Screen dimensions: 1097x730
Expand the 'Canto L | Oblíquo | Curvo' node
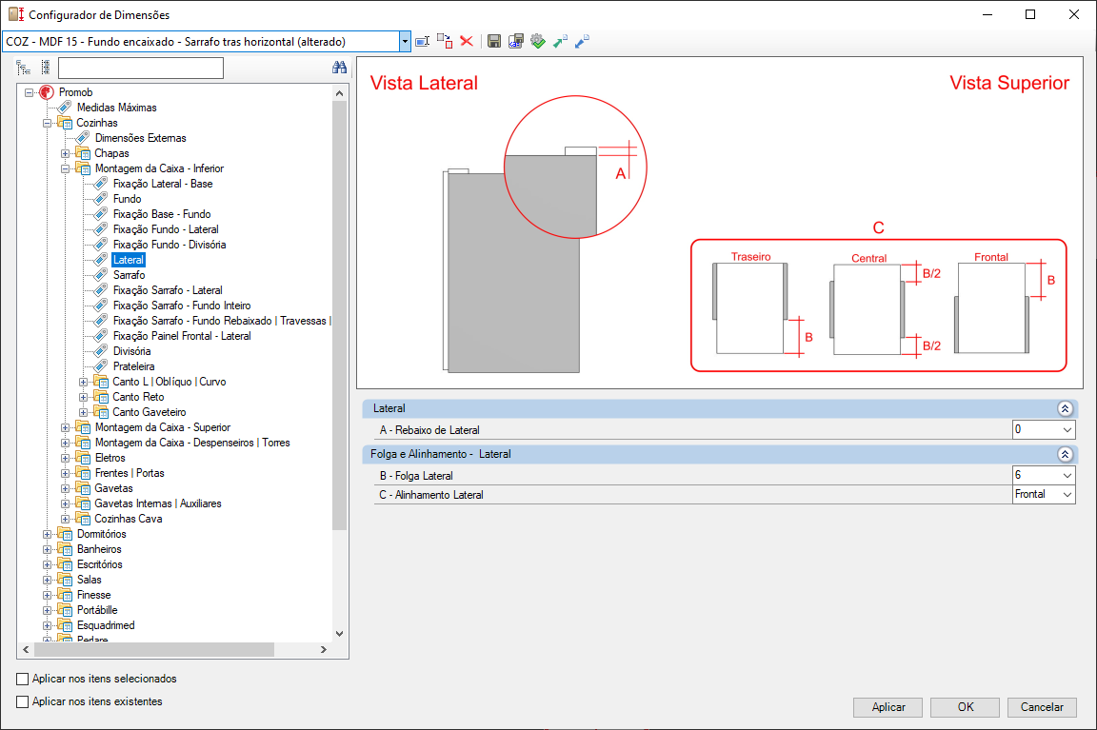83,382
